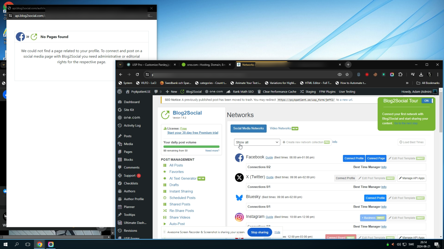Switch to Social Media Networks tab
Image resolution: width=444 pixels, height=249 pixels.
(x=249, y=128)
